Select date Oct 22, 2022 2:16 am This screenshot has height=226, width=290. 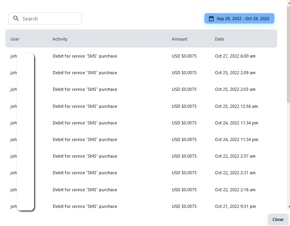point(235,190)
